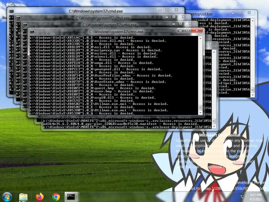Click up arrow of the manifest window scrollbar
This screenshot has height=202, width=269.
(214, 52)
